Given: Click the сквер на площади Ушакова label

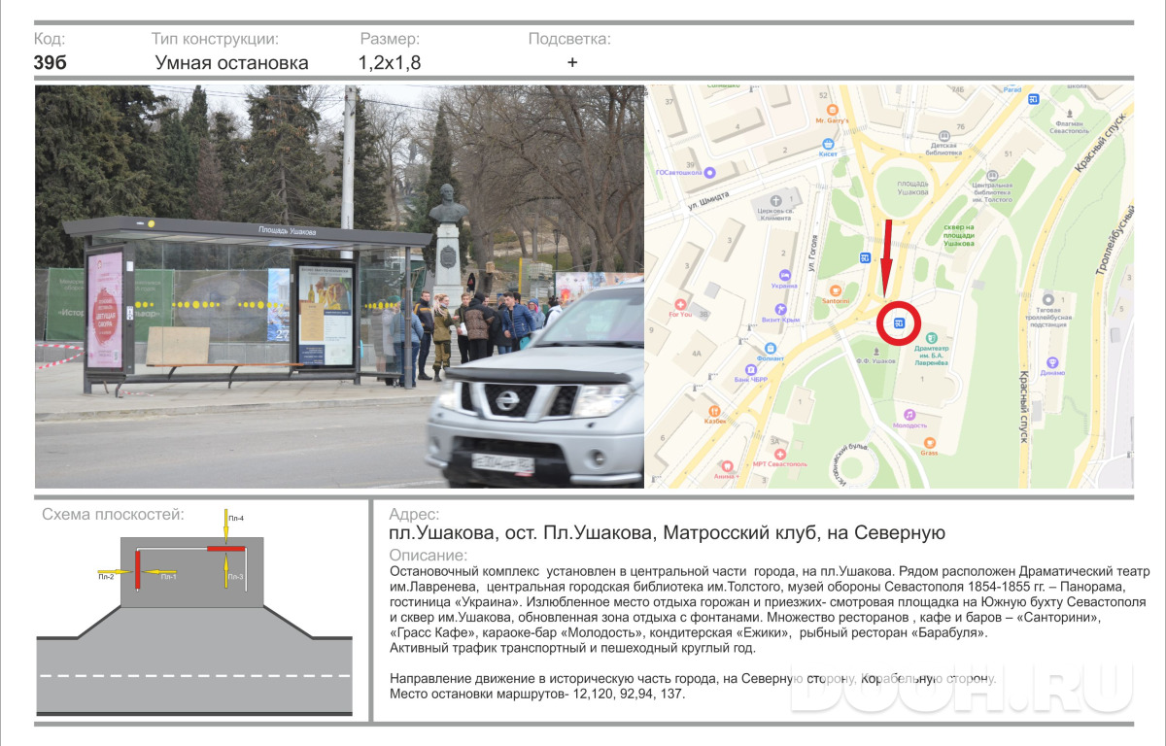Looking at the screenshot, I should (x=958, y=233).
